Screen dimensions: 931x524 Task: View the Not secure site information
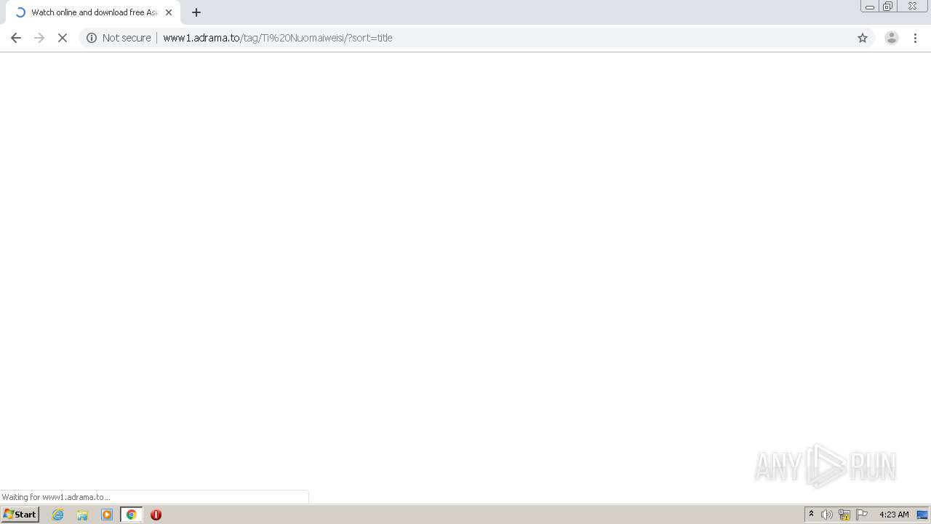click(x=92, y=38)
